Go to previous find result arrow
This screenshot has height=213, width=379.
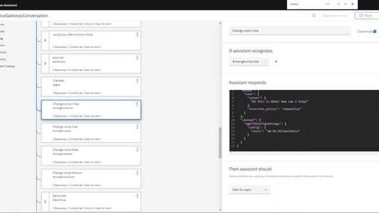[339, 4]
